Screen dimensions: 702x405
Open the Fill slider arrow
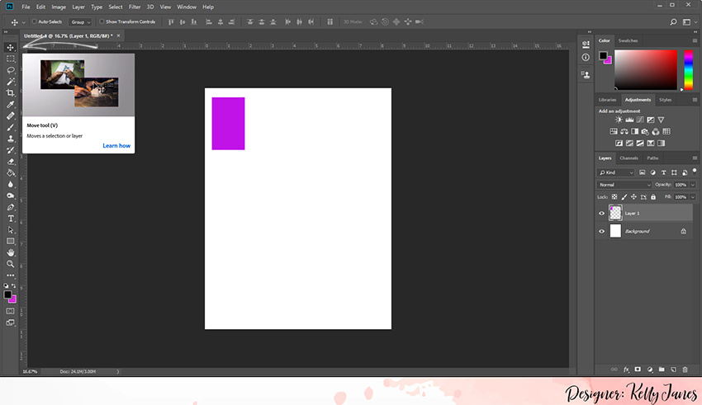click(x=693, y=197)
